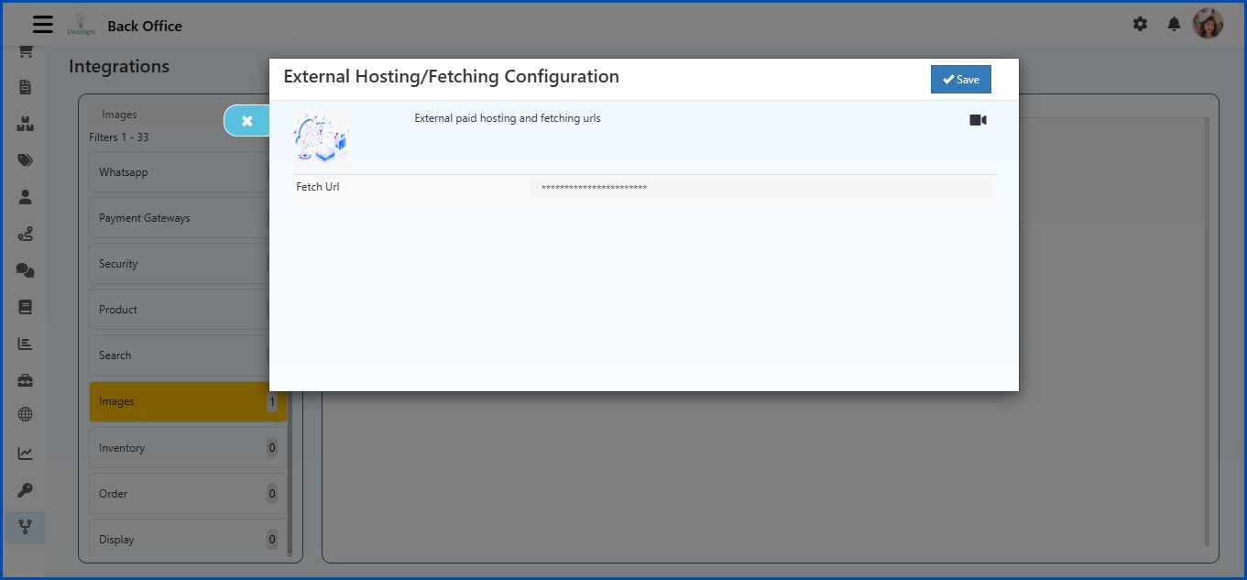The image size is (1247, 580).
Task: Click the video camera icon in the modal
Action: pos(978,119)
